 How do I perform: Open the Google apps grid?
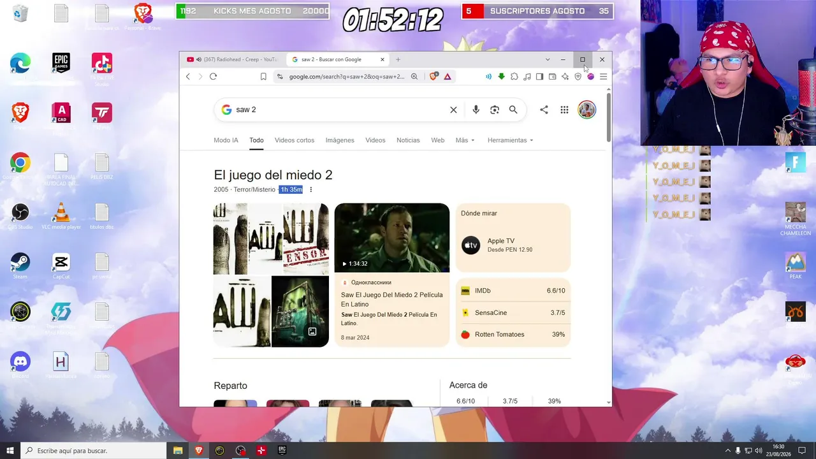[x=564, y=110]
